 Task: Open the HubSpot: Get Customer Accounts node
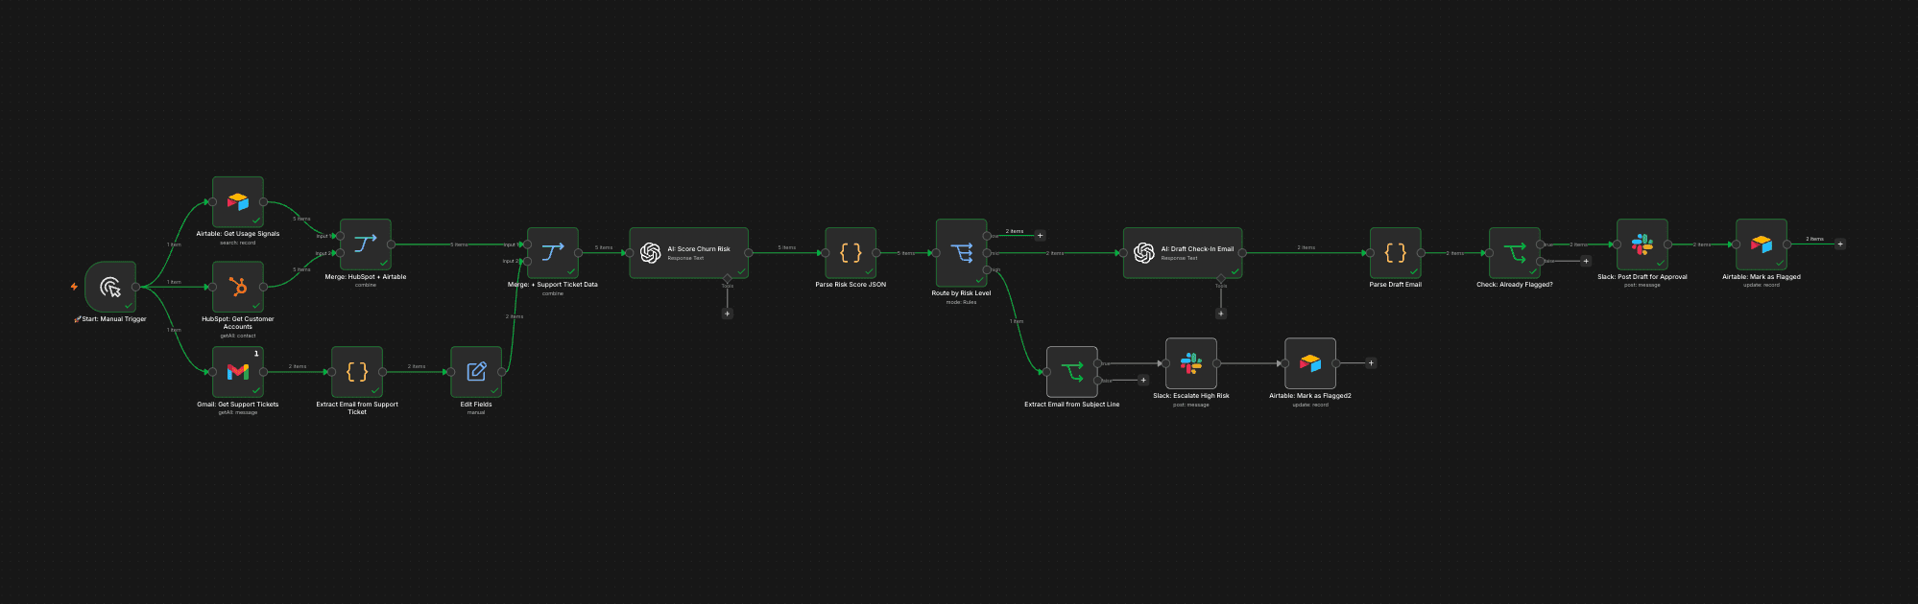238,287
